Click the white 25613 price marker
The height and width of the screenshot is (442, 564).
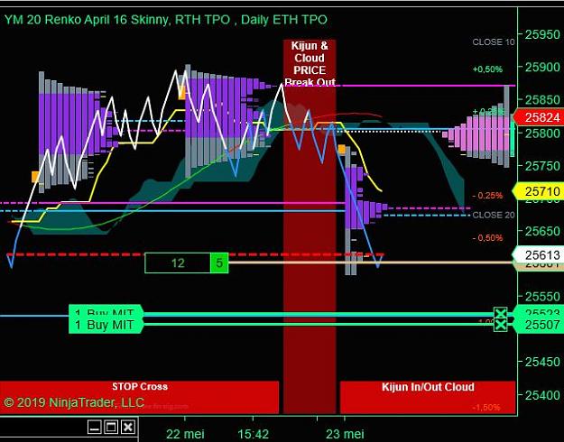coord(539,255)
